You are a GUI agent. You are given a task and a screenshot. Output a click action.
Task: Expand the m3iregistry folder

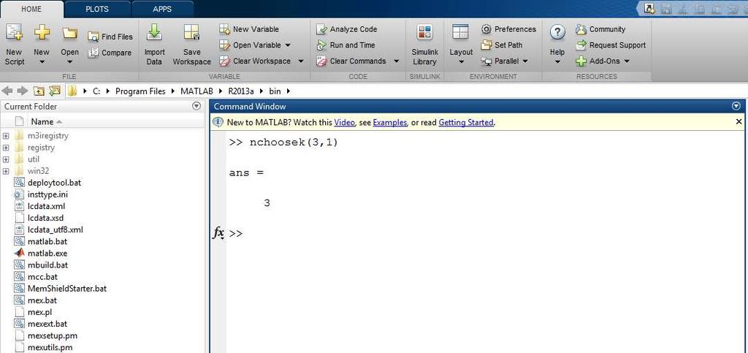pos(6,136)
